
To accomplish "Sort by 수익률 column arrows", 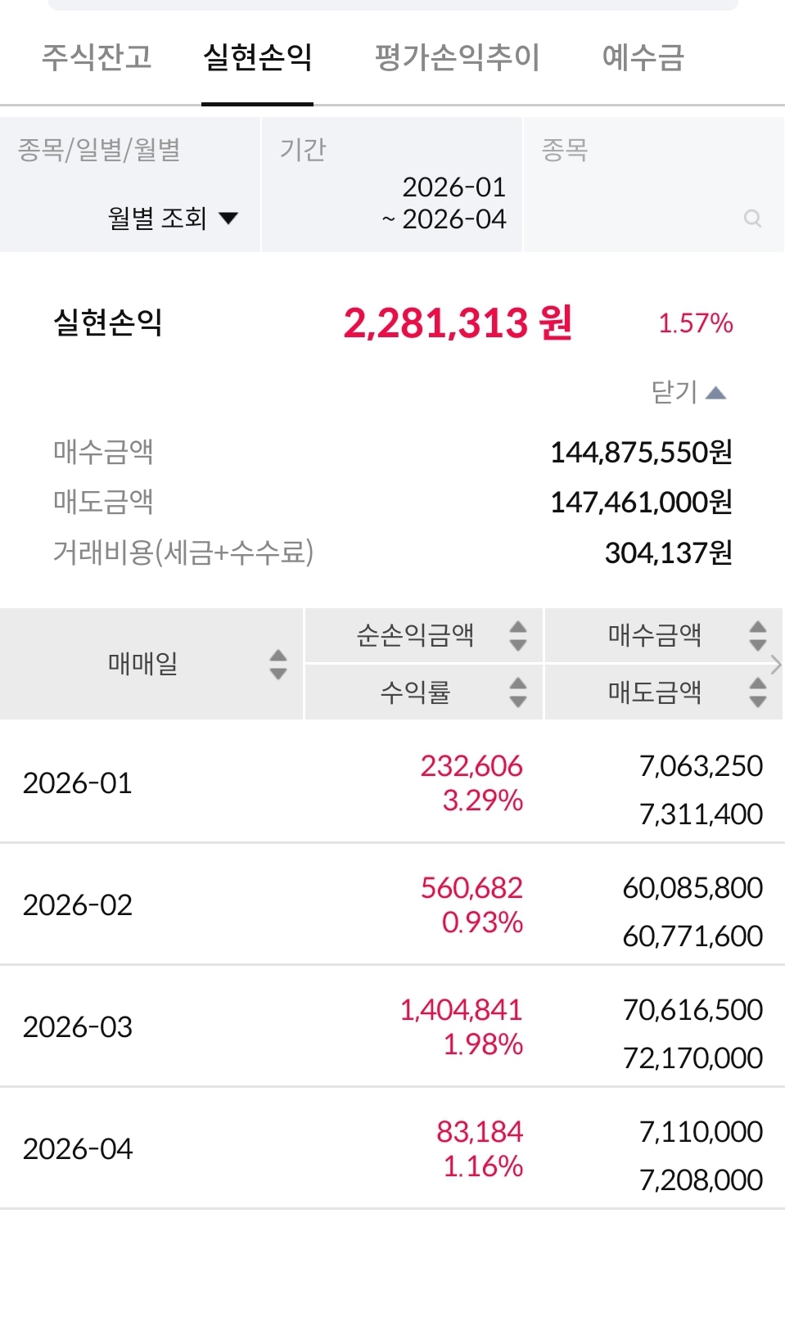I will [517, 692].
